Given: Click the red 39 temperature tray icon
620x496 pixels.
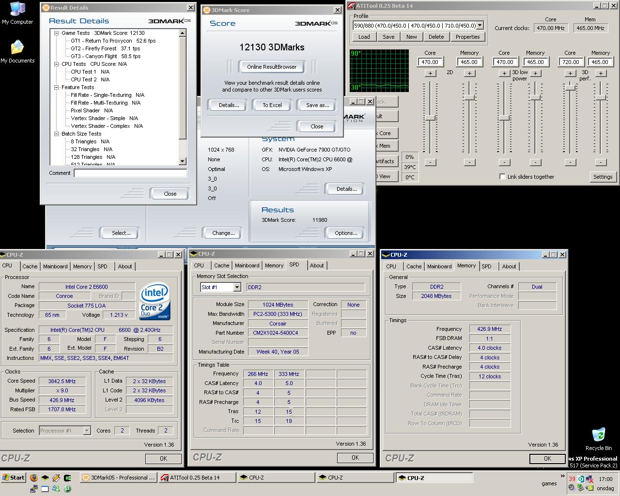Looking at the screenshot, I should click(x=572, y=479).
